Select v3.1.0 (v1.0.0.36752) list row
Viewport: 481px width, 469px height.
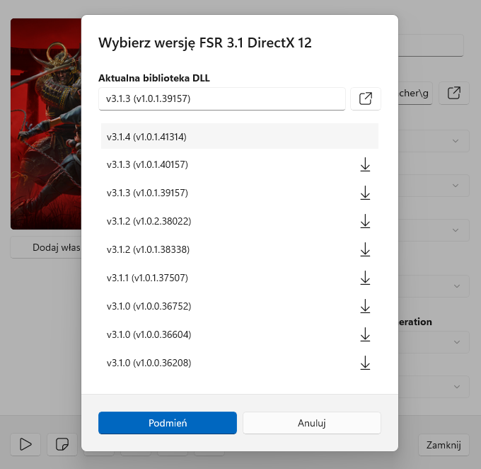[240, 306]
